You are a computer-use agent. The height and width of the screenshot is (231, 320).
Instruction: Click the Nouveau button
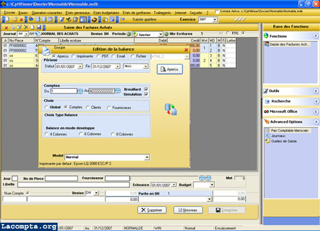click(188, 210)
